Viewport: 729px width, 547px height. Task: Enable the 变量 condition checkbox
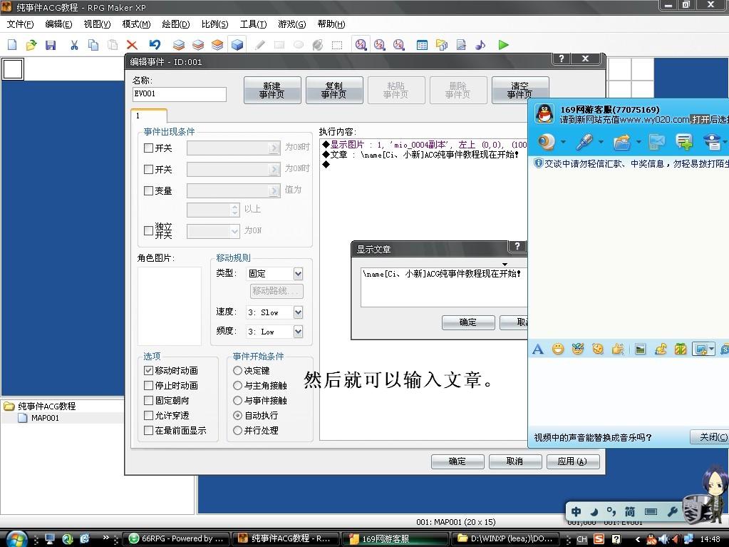(148, 190)
